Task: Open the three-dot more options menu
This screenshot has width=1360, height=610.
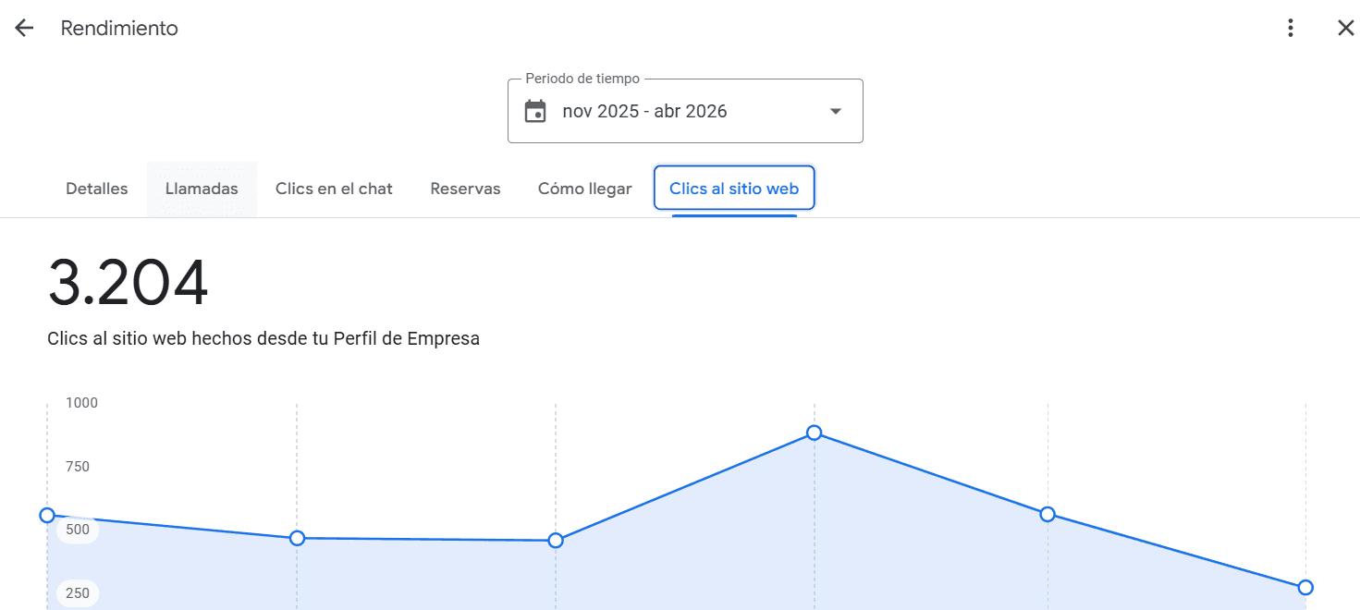Action: tap(1291, 29)
